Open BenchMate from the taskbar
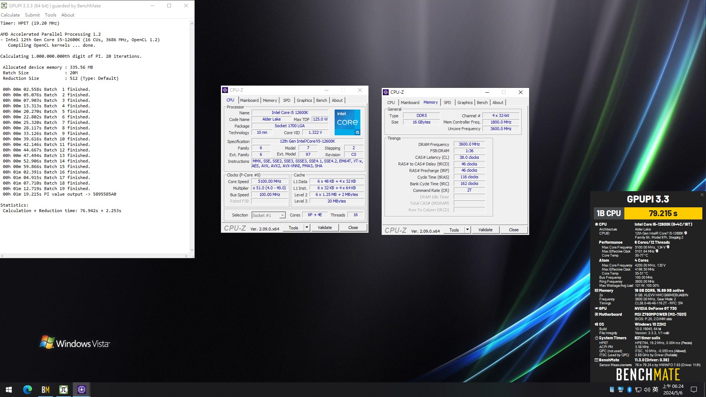 [46, 390]
